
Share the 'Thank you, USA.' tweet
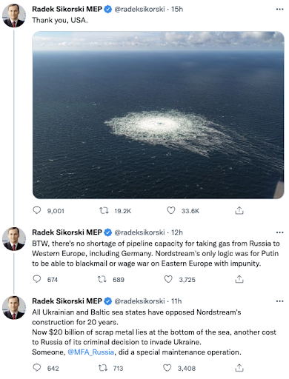coord(239,210)
